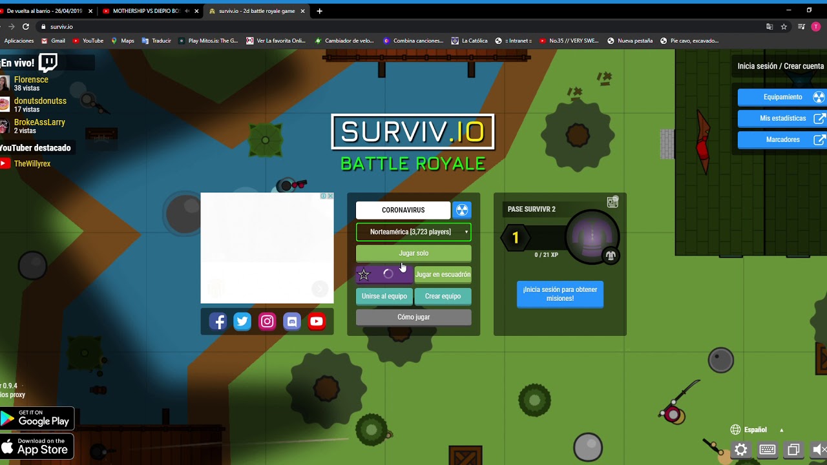Open featured YouTuber TheWillyrex link
The image size is (827, 465).
coord(32,164)
